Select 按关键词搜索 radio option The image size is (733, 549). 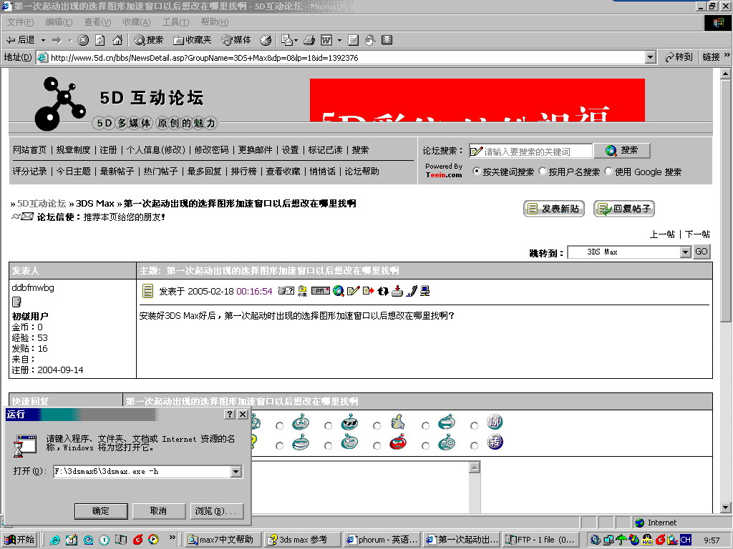coord(476,172)
